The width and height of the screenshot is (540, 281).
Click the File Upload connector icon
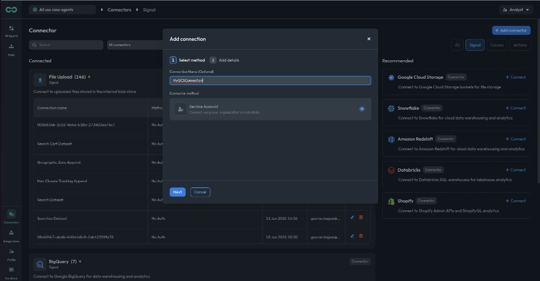(40, 80)
